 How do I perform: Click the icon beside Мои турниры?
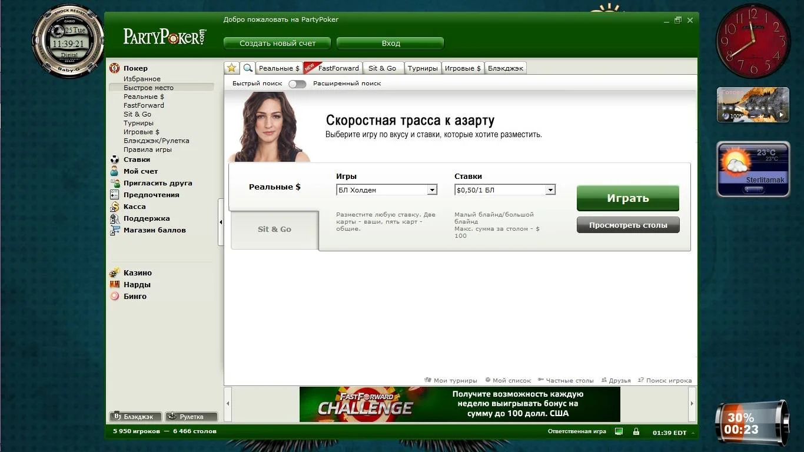tap(428, 380)
